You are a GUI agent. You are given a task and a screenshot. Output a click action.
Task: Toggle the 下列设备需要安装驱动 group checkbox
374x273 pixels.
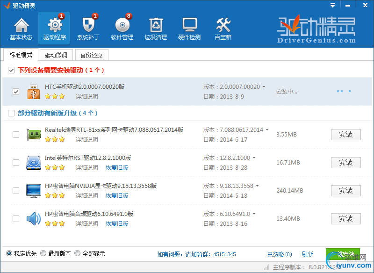coord(11,70)
